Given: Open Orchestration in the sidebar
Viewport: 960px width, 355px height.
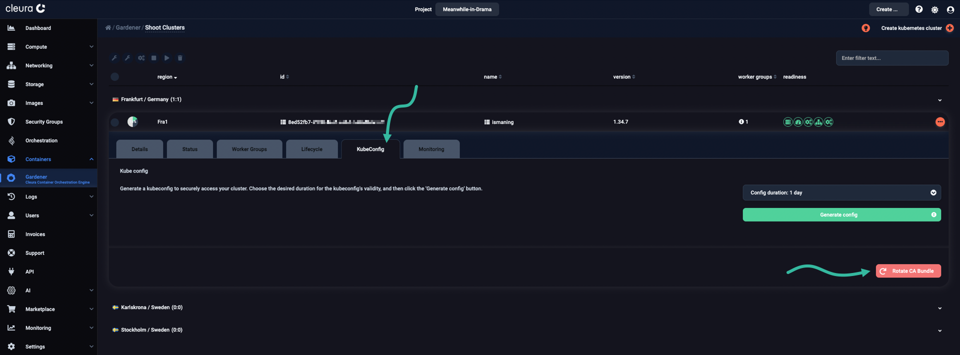Looking at the screenshot, I should tap(48, 140).
